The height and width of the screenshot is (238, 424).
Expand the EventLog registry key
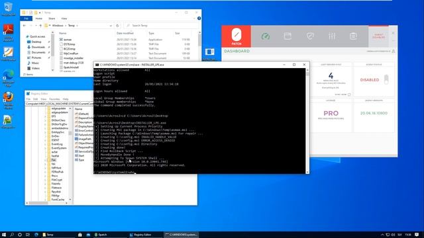tap(46, 144)
